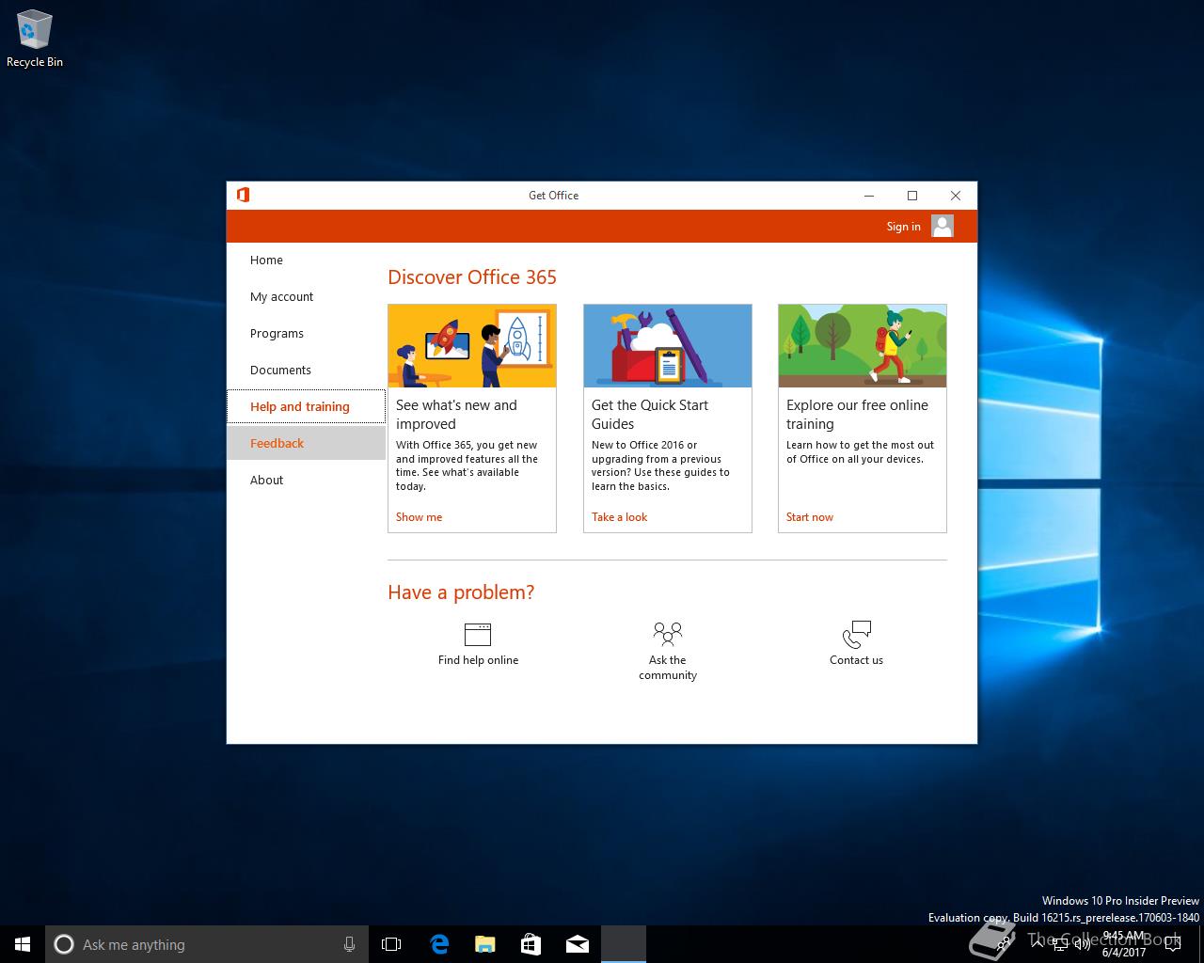Screen dimensions: 1204x963
Task: Click Ask the community label
Action: [668, 668]
